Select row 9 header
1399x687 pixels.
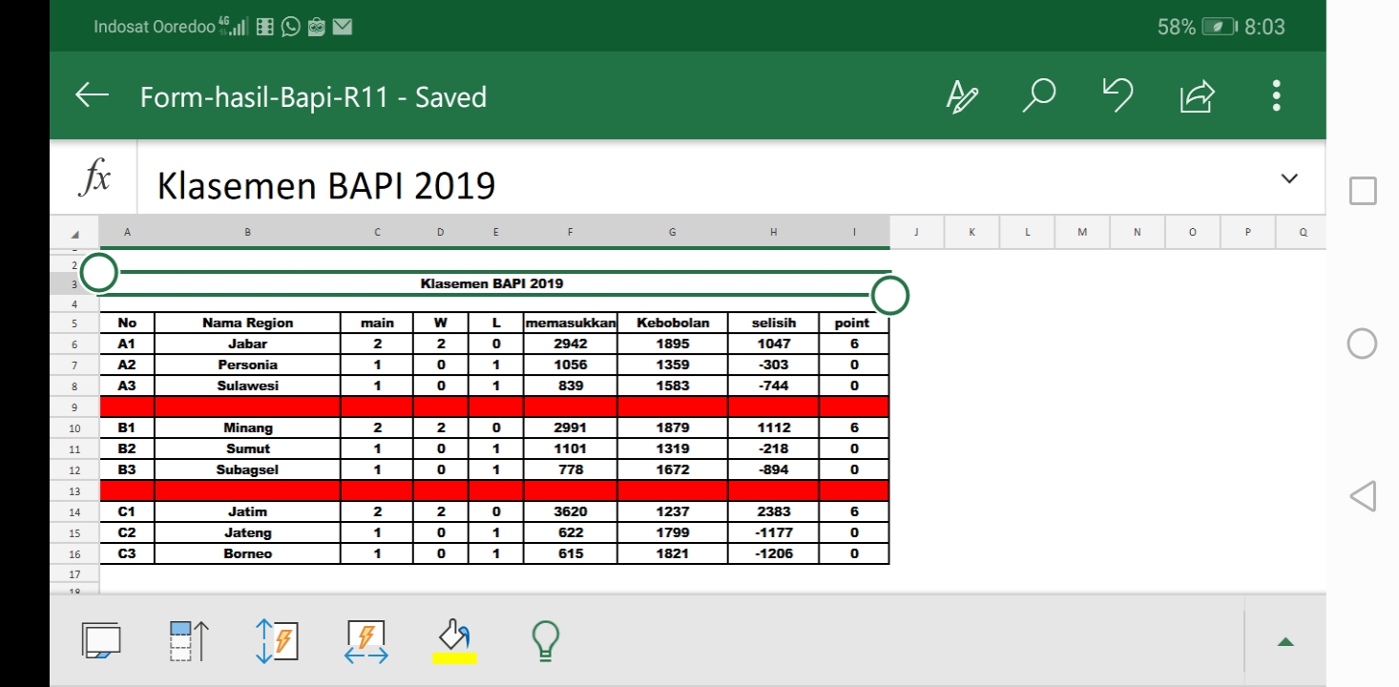click(x=74, y=406)
